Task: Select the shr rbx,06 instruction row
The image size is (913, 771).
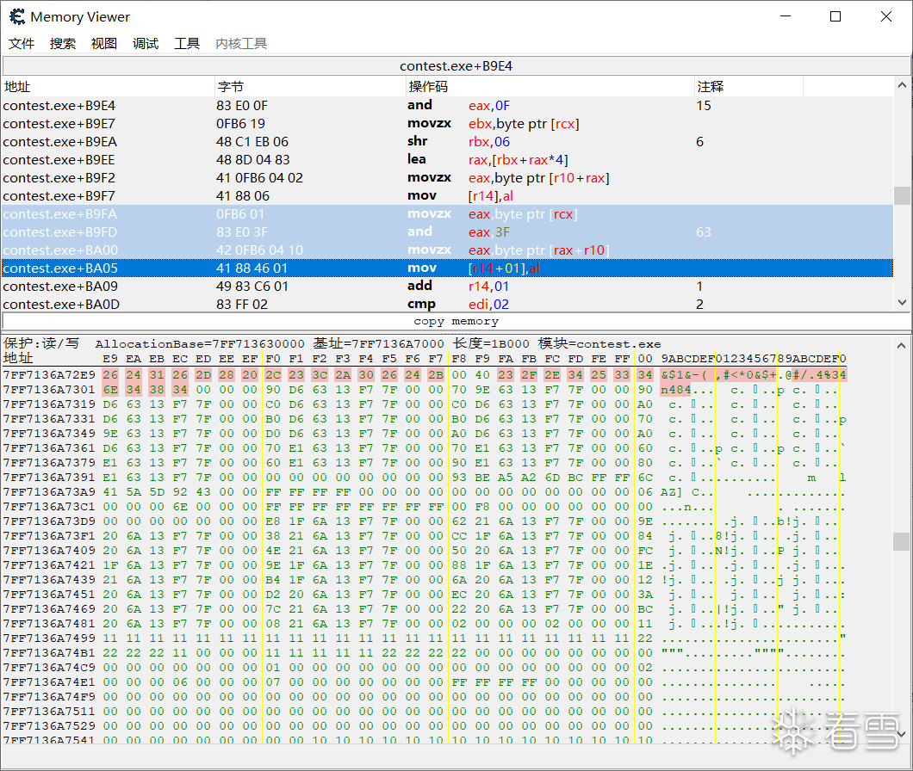Action: tap(447, 141)
